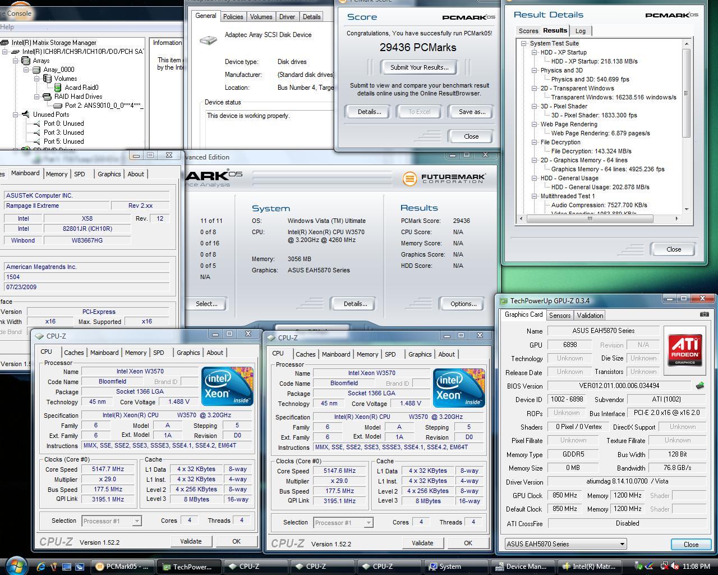Switch to PCMark05 taskbar window
This screenshot has height=575, width=718.
click(123, 567)
